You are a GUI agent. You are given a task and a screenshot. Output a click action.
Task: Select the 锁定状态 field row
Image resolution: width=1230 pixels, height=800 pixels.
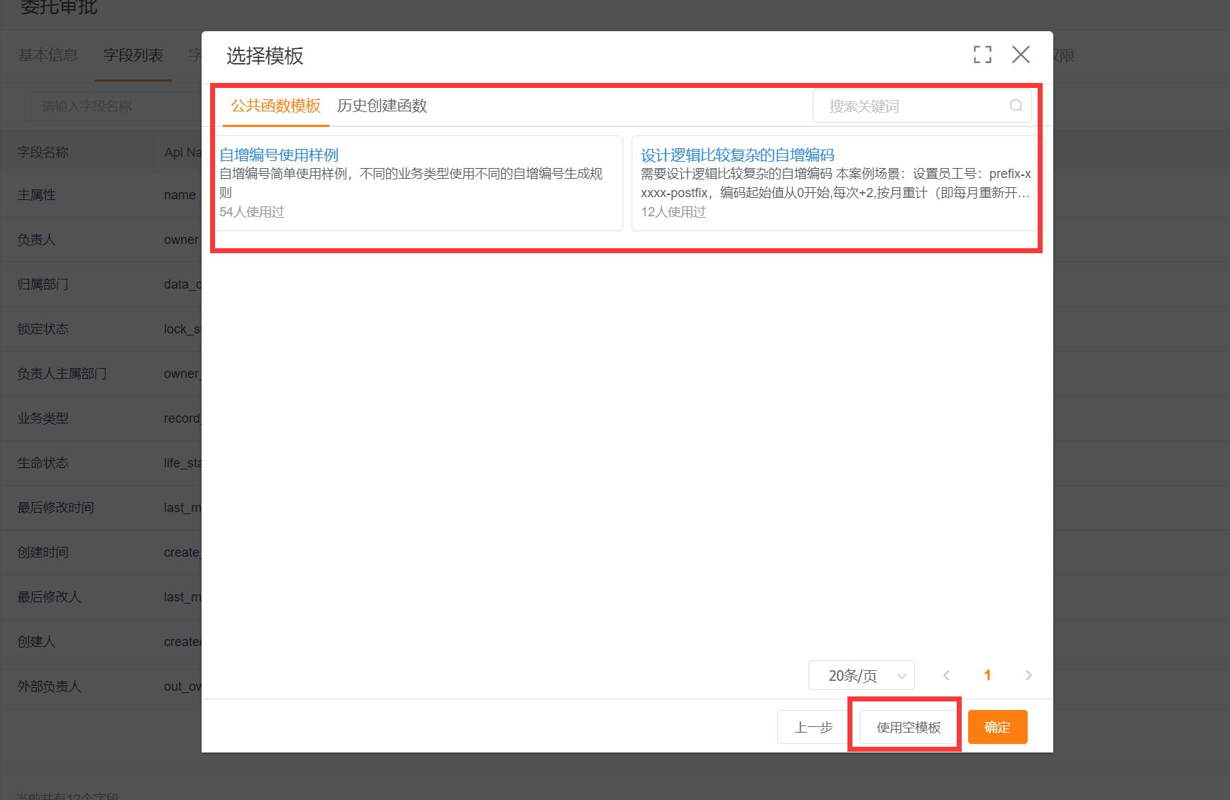pyautogui.click(x=101, y=329)
